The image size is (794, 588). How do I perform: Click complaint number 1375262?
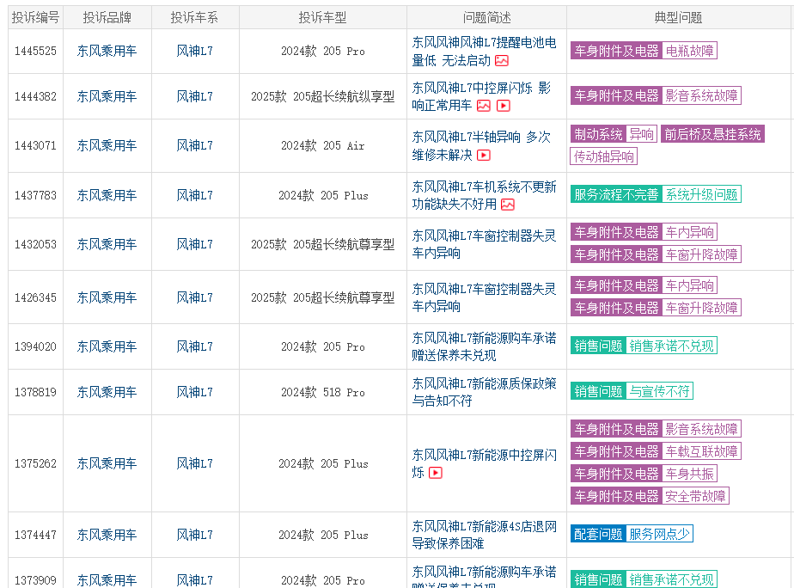pos(35,463)
